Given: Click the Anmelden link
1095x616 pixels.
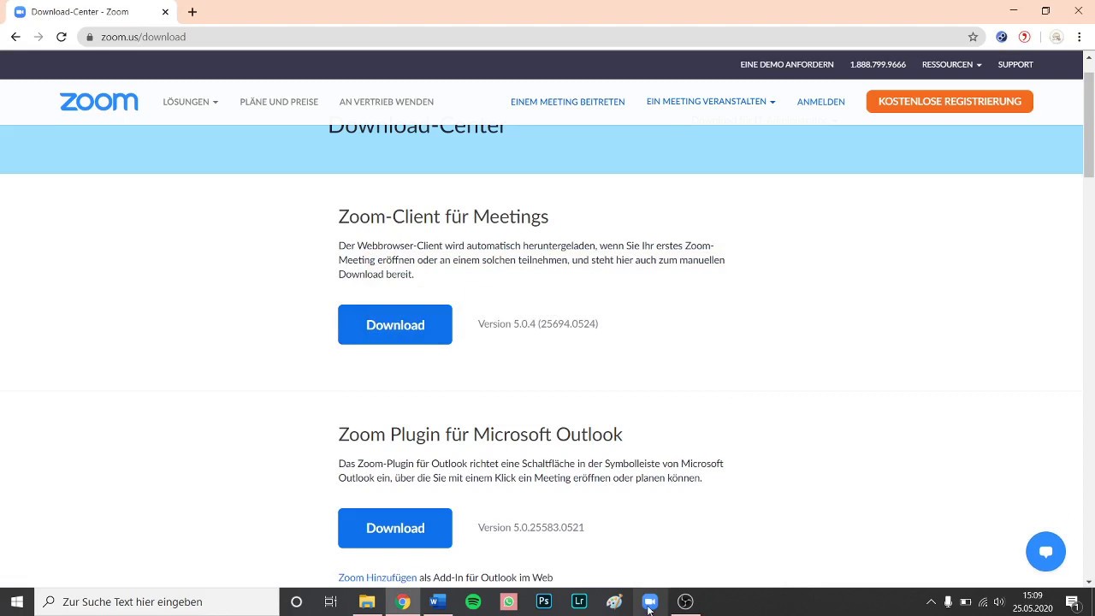Looking at the screenshot, I should coord(820,102).
